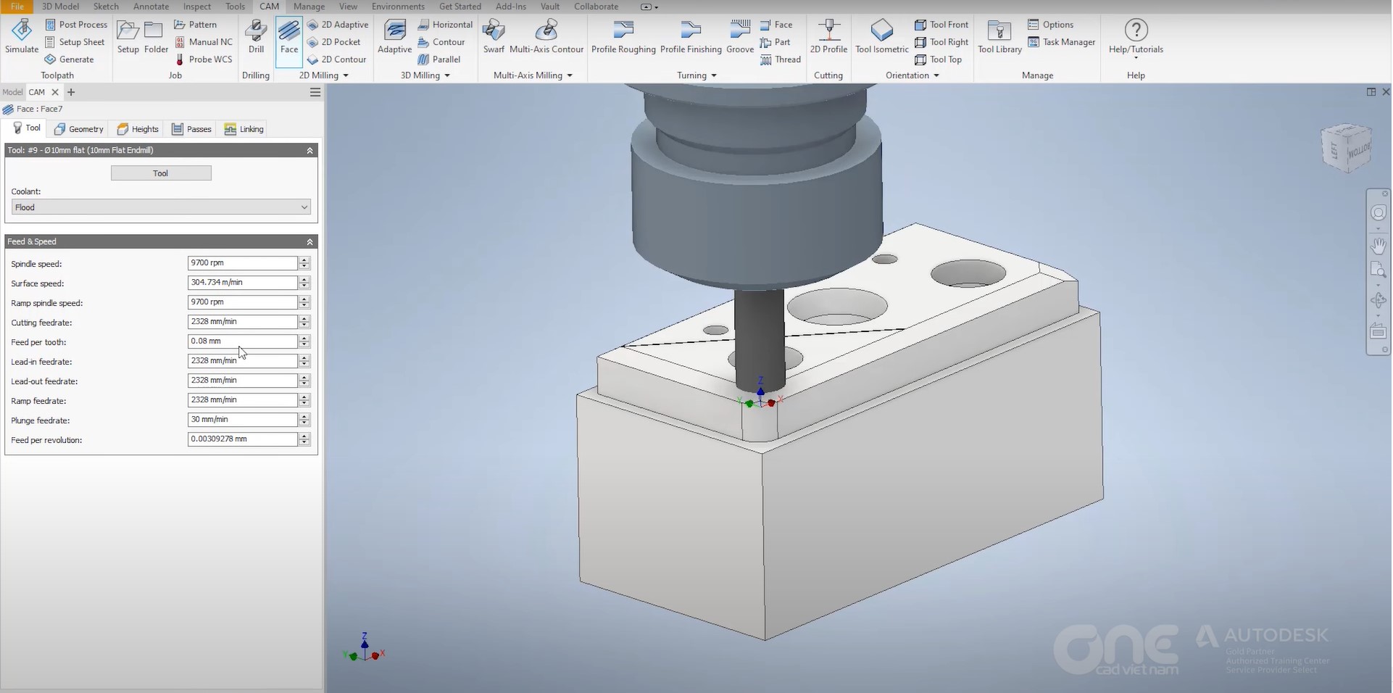This screenshot has height=693, width=1393.
Task: Select the Swarf multi-axis tool
Action: click(494, 38)
